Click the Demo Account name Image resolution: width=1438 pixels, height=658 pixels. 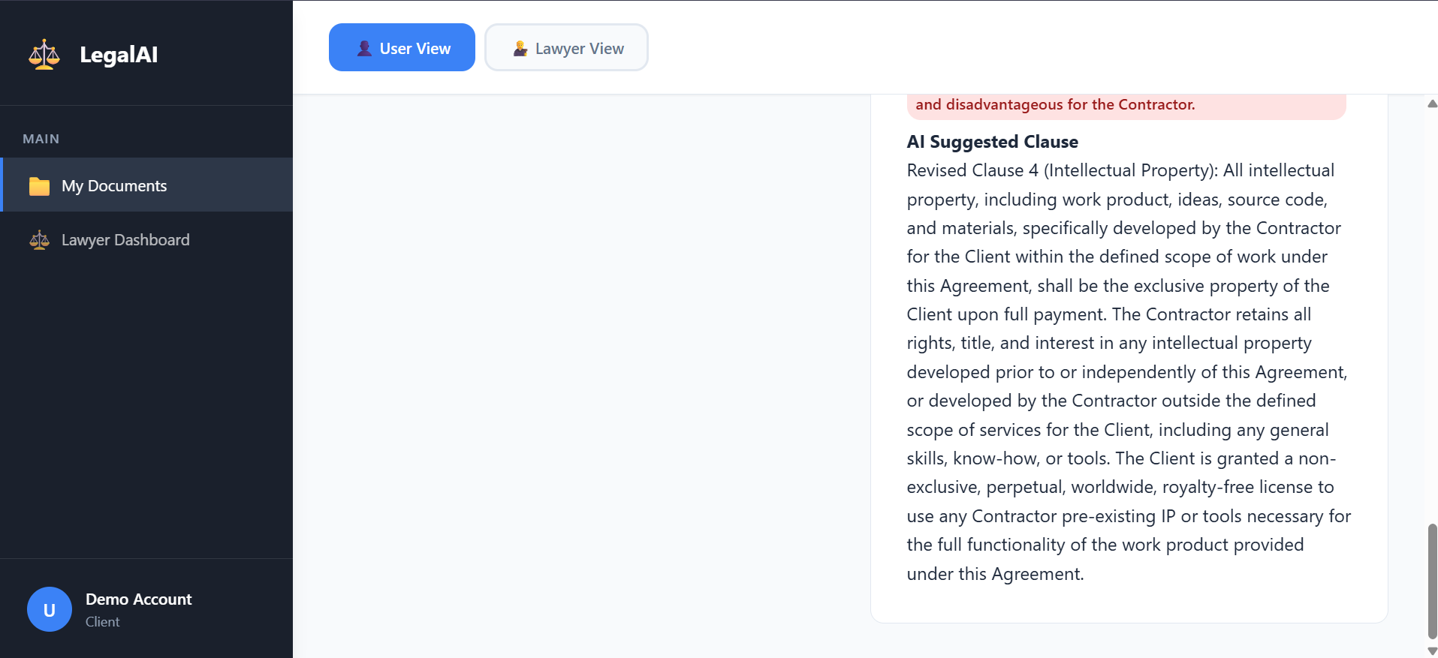click(139, 599)
